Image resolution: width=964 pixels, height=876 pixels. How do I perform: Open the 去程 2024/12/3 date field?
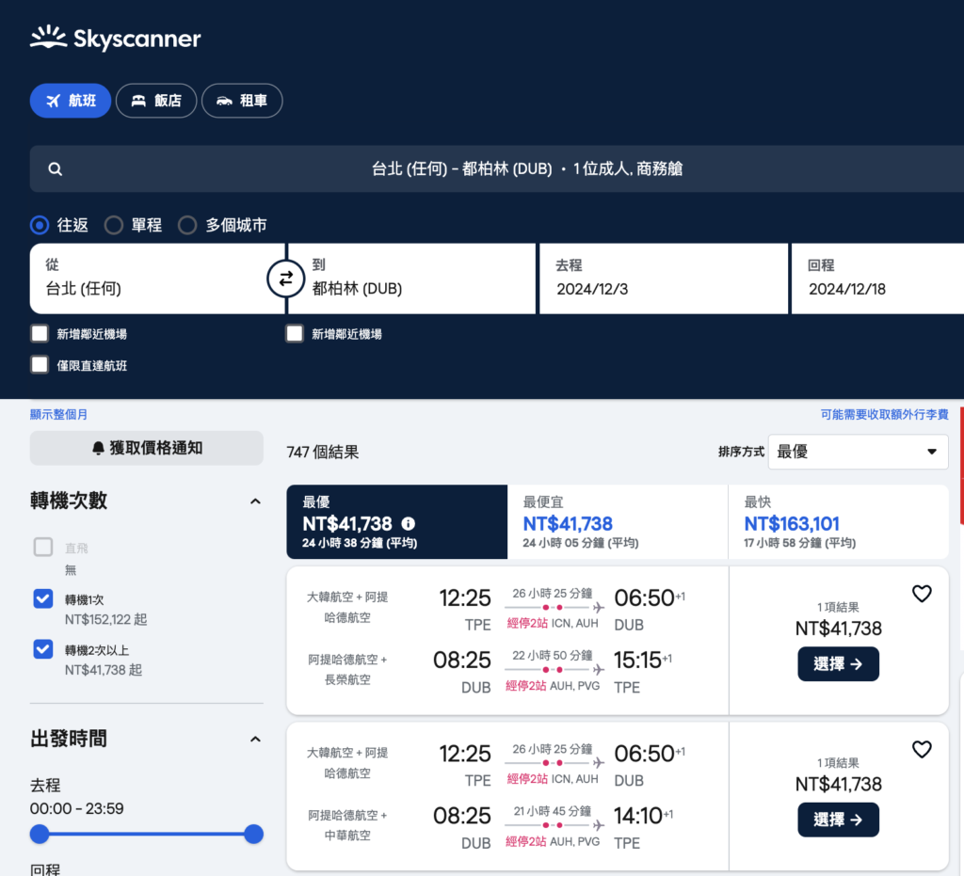[664, 279]
